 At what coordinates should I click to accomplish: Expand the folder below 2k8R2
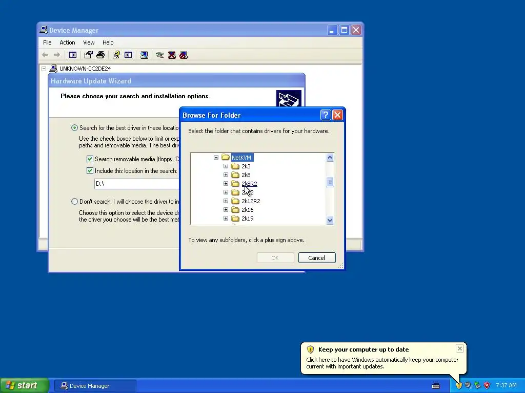click(x=226, y=192)
